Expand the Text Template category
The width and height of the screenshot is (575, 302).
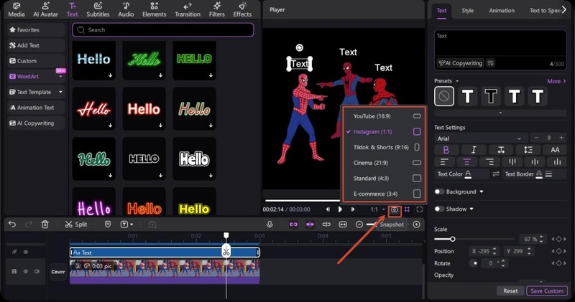(x=61, y=92)
